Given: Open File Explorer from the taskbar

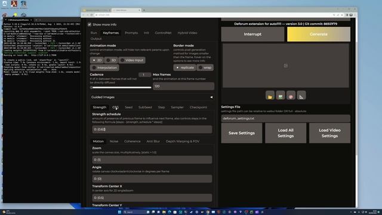Looking at the screenshot, I should pos(164,212).
